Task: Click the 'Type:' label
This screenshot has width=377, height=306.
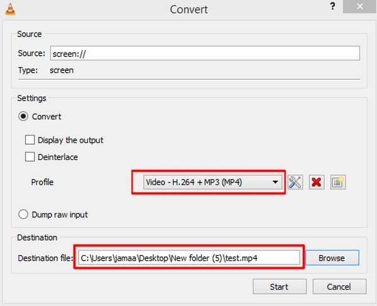Action: click(x=28, y=70)
